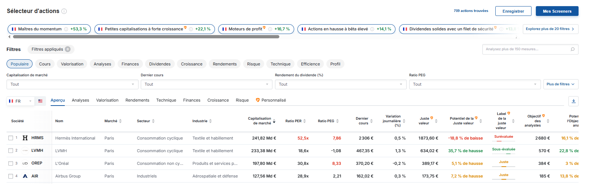Expand Plus de filtres dropdown
The width and height of the screenshot is (597, 184).
click(561, 84)
